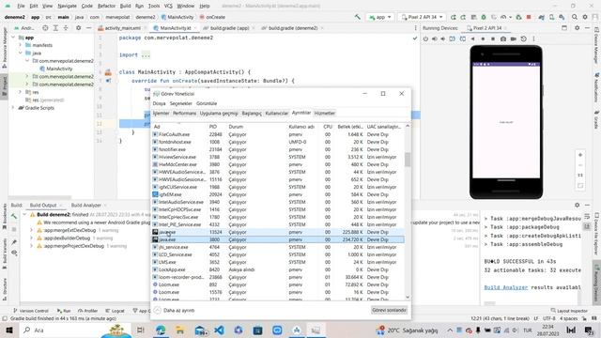Click the red Stop button in main toolbar
601x338 pixels.
(529, 17)
